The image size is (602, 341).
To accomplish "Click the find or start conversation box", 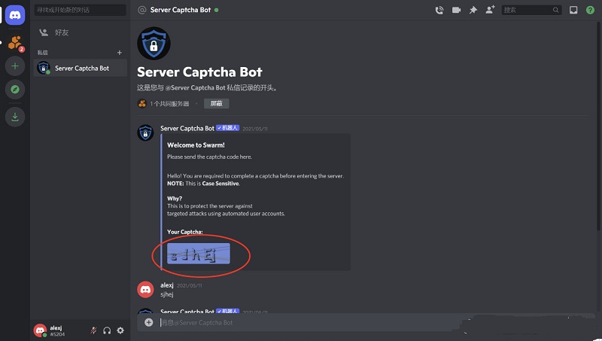I will pos(81,10).
